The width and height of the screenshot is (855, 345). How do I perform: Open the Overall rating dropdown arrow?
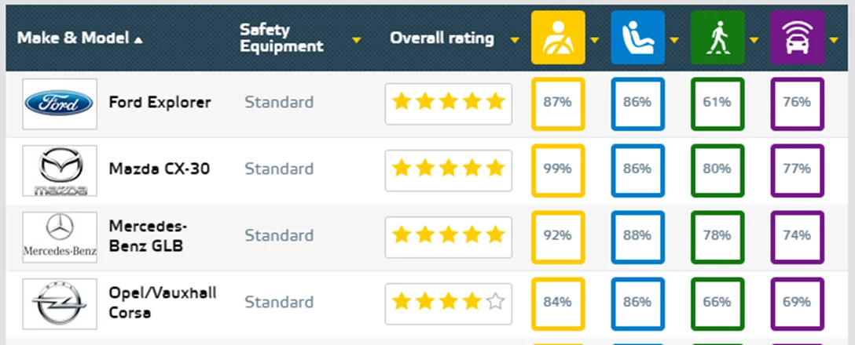tap(515, 39)
